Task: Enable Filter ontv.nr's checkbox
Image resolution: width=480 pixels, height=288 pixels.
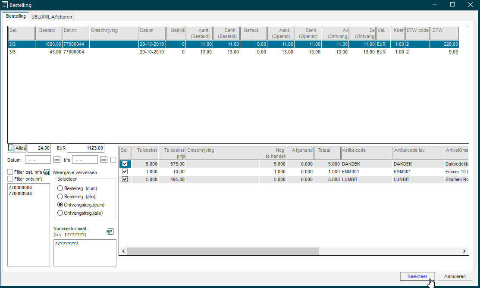Action: 10,179
